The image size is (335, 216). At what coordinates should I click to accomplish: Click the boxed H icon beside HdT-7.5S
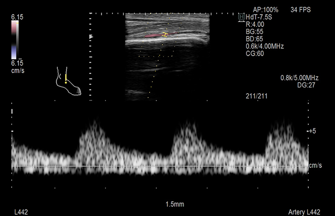(242, 17)
